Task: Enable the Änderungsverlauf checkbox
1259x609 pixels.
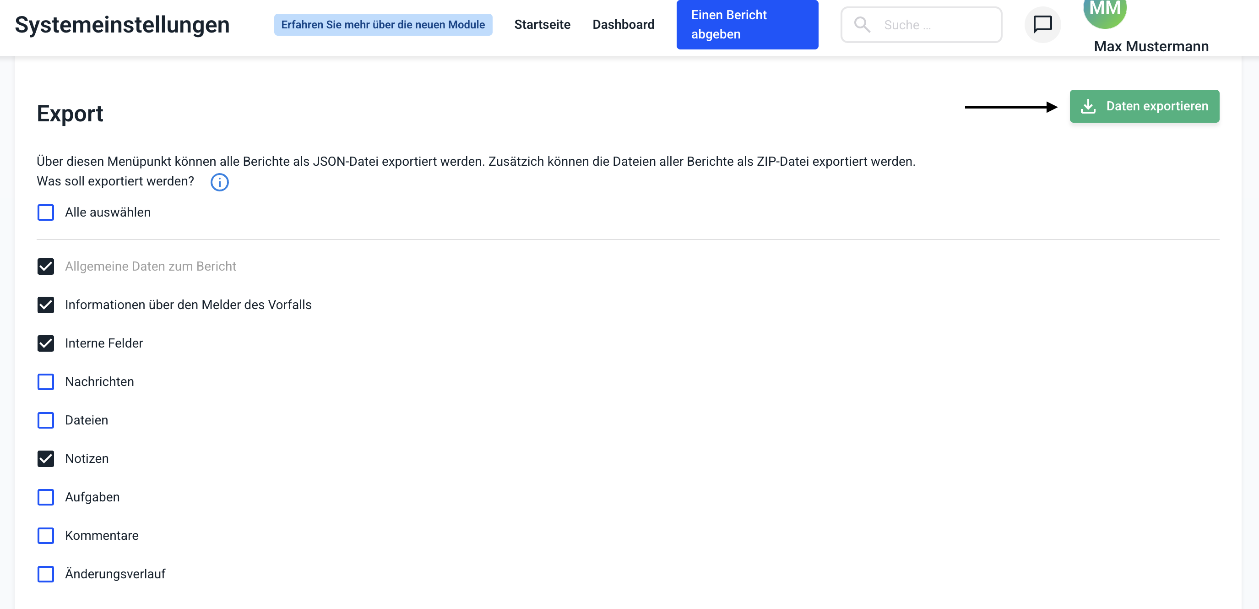Action: point(46,574)
